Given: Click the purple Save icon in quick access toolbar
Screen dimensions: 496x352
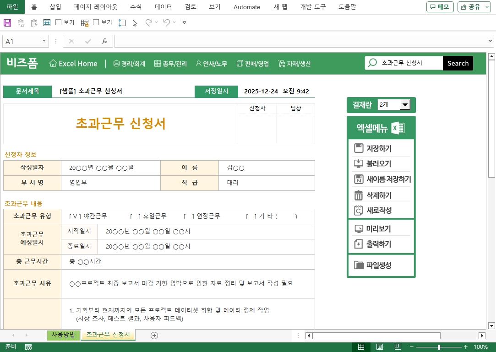Looking at the screenshot, I should click(x=7, y=22).
